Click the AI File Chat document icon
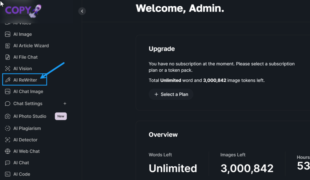This screenshot has width=310, height=180. coord(8,57)
